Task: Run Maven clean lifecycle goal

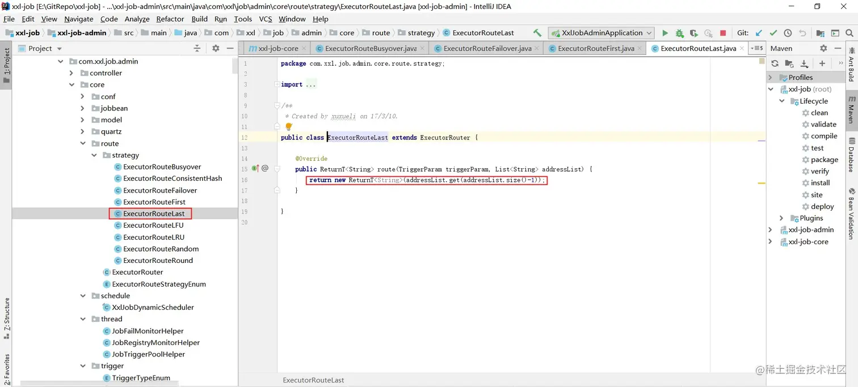Action: click(x=819, y=113)
